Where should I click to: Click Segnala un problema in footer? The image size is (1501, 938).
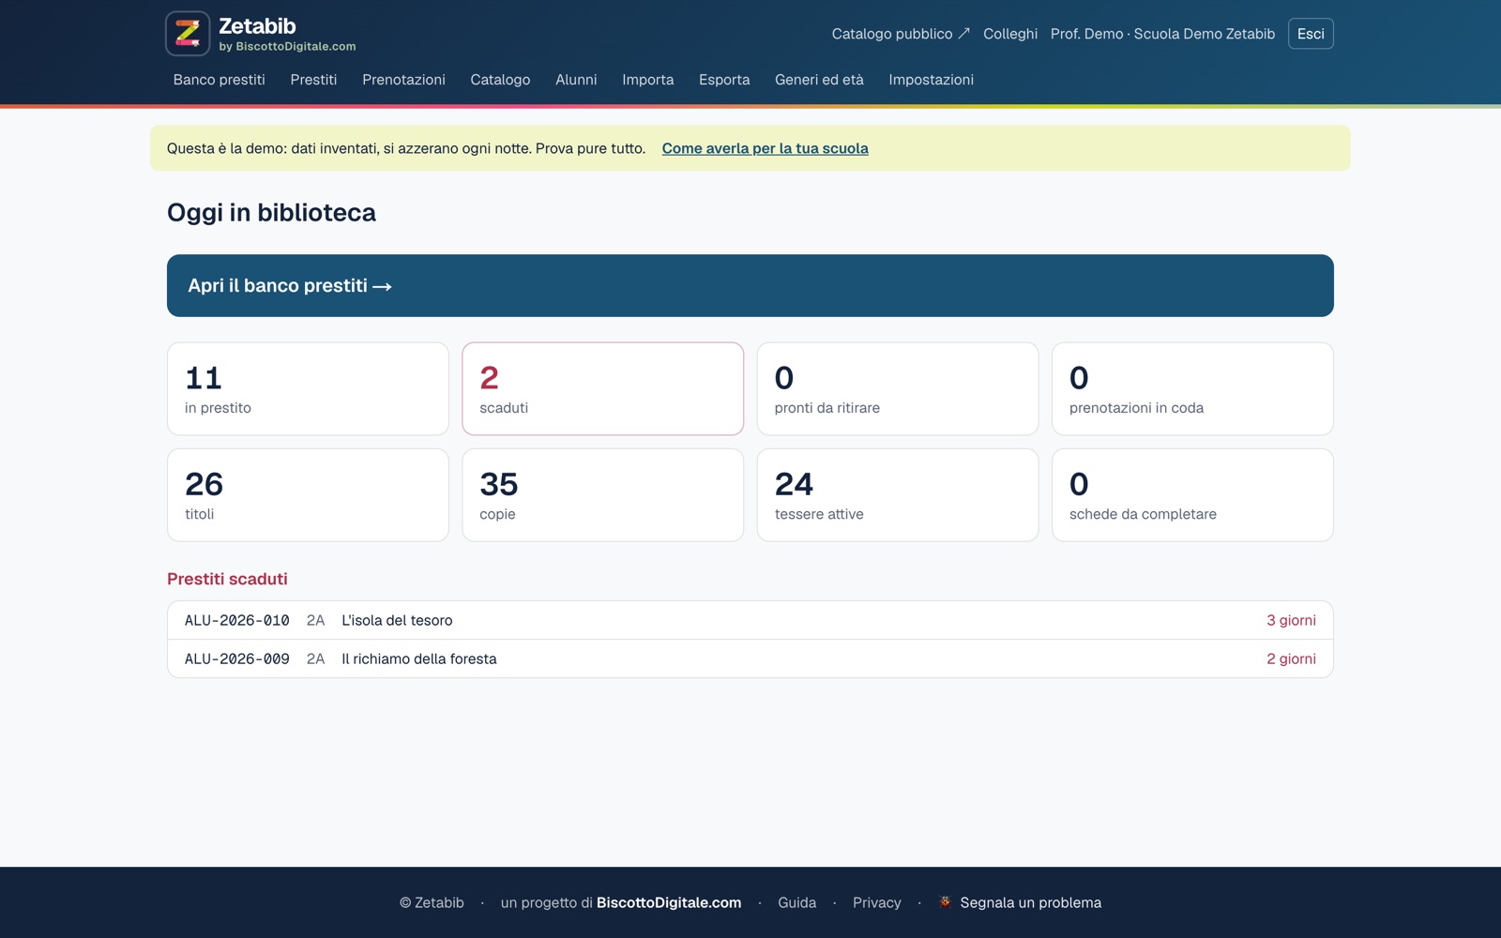click(x=1030, y=902)
